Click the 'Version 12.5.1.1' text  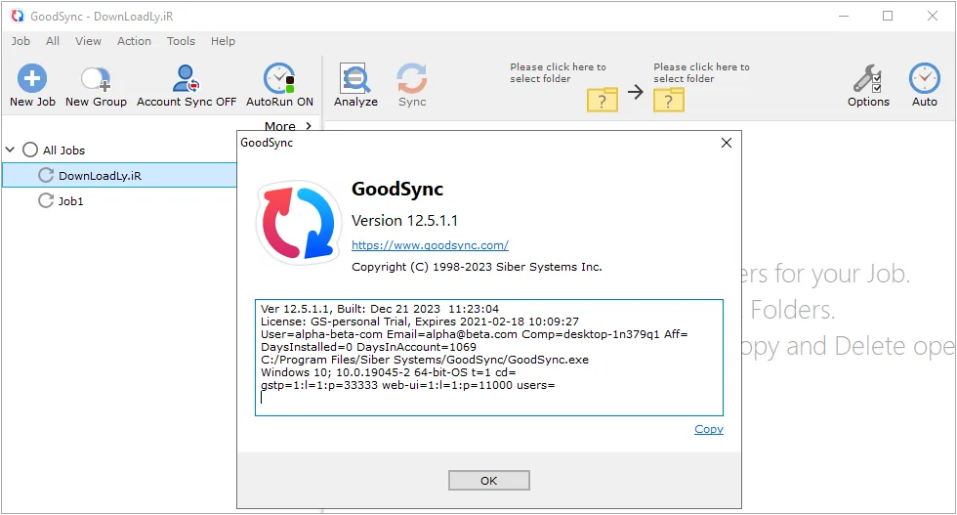pyautogui.click(x=404, y=221)
